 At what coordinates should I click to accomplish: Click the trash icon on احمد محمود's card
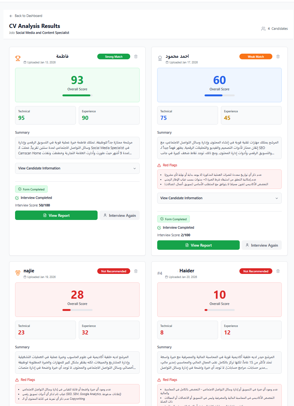coord(278,56)
